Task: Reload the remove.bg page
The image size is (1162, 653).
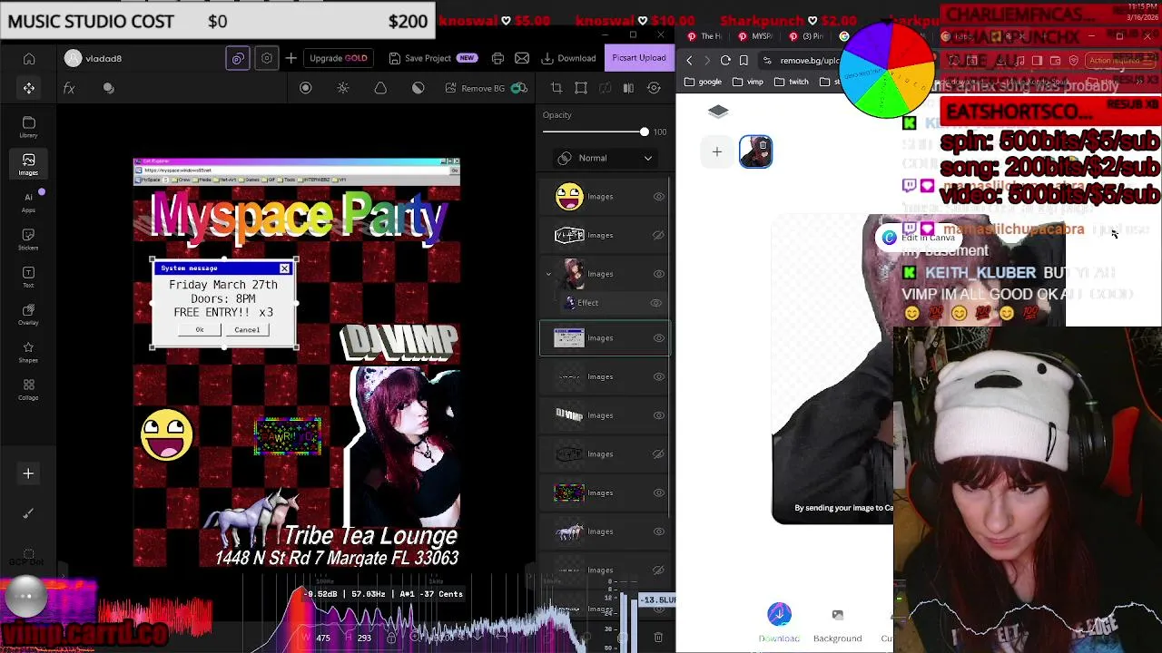Action: click(725, 61)
